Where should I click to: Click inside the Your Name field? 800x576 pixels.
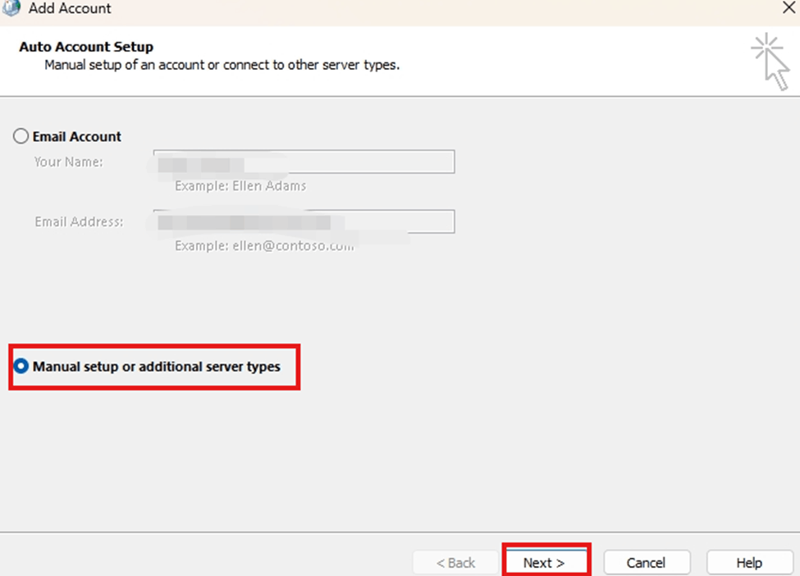(x=304, y=162)
